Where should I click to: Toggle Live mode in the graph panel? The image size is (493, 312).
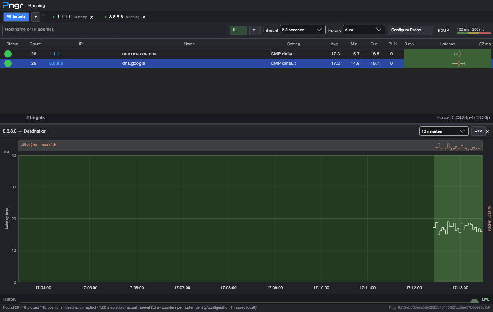coord(478,131)
